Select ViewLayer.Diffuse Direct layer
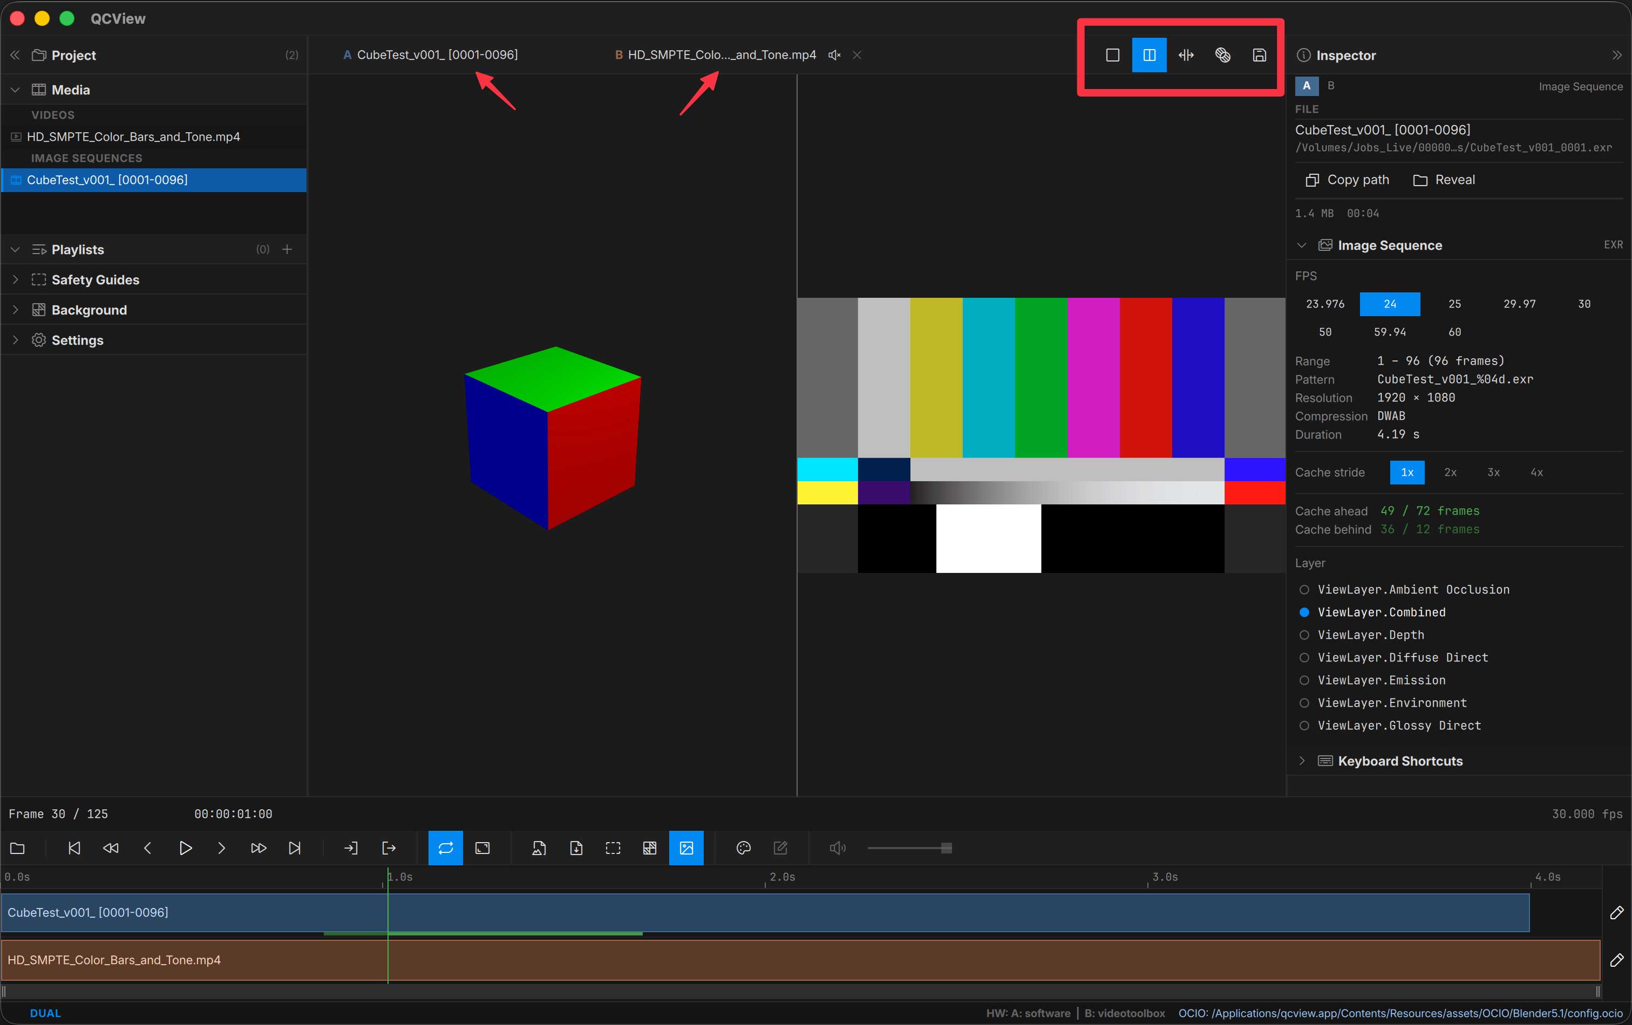 tap(1393, 657)
